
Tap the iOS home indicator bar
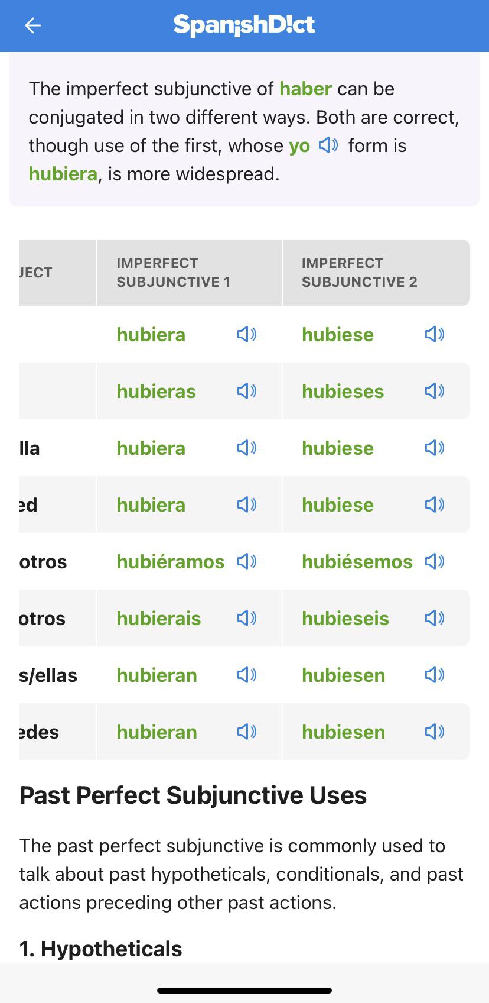click(244, 990)
